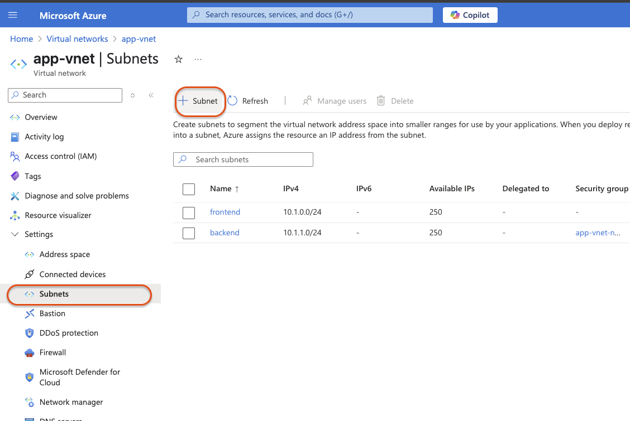The width and height of the screenshot is (630, 421).
Task: Open the frontend subnet link
Action: pos(225,212)
